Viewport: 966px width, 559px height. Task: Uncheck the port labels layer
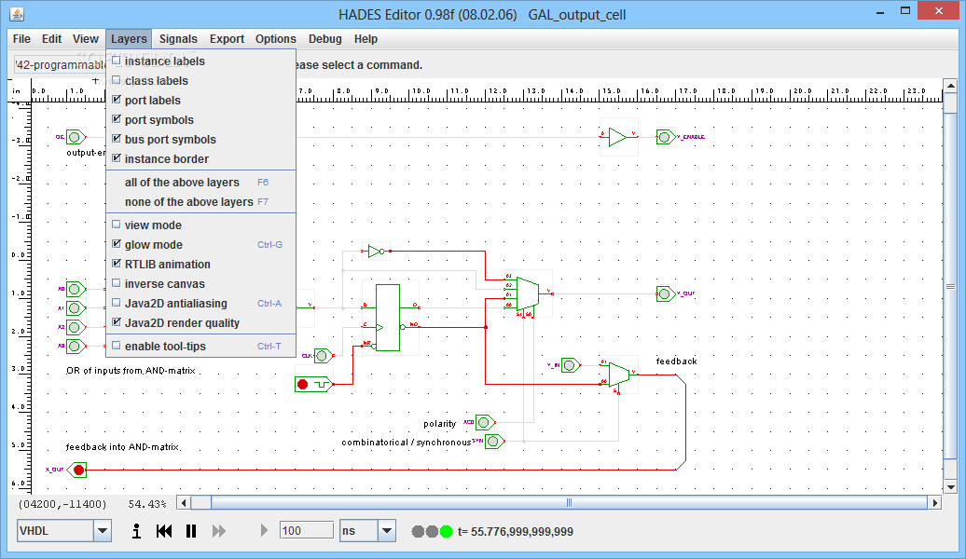coord(200,101)
